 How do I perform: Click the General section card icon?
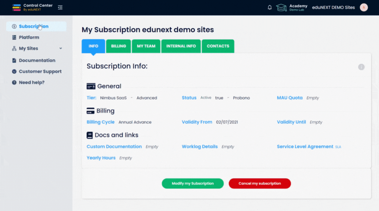(x=91, y=86)
